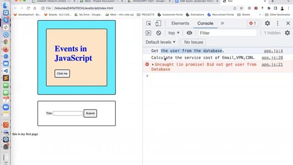Open the Other Bookmarks folder

[277, 15]
